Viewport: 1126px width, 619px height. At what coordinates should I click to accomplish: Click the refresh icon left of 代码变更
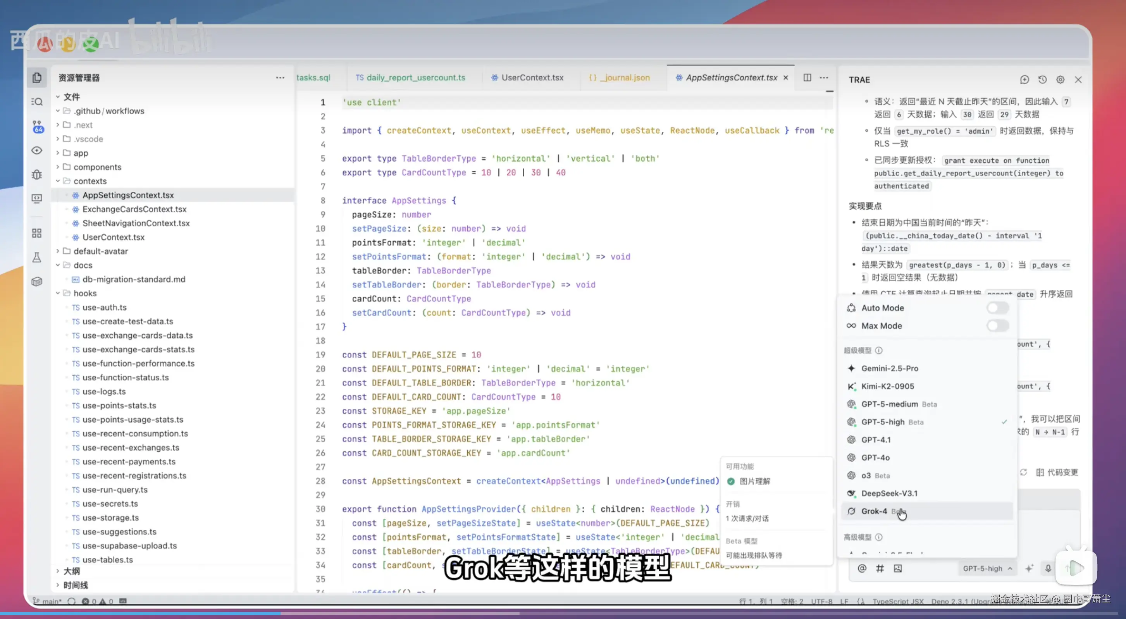tap(1024, 472)
